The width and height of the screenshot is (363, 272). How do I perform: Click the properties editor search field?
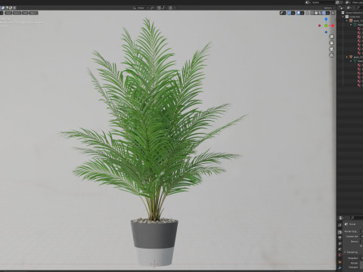coord(357,218)
